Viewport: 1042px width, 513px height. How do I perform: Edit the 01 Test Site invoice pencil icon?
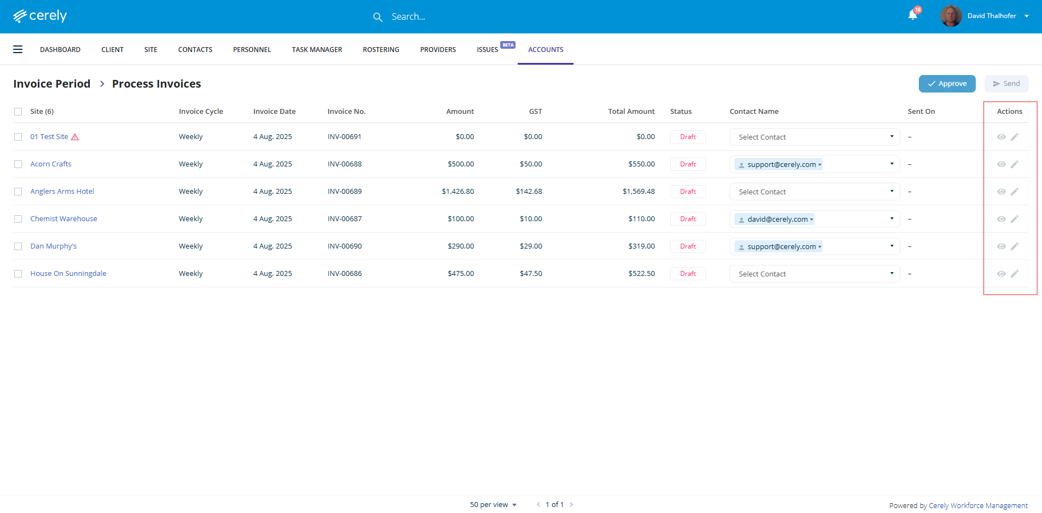click(1014, 137)
